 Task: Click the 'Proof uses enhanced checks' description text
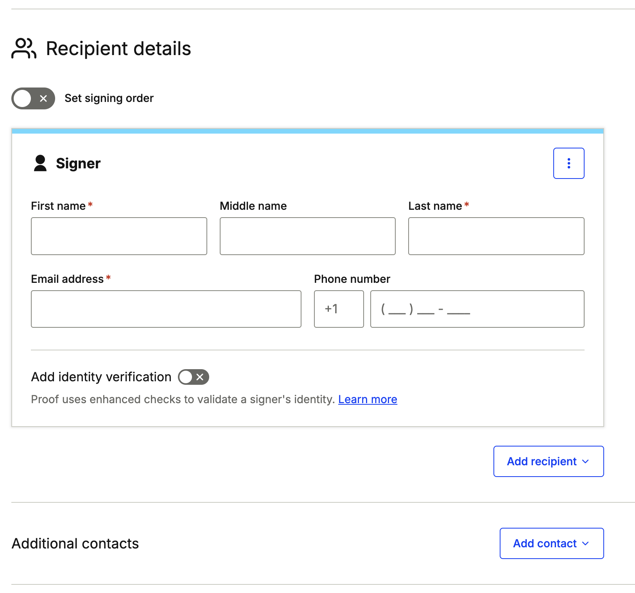coord(183,399)
